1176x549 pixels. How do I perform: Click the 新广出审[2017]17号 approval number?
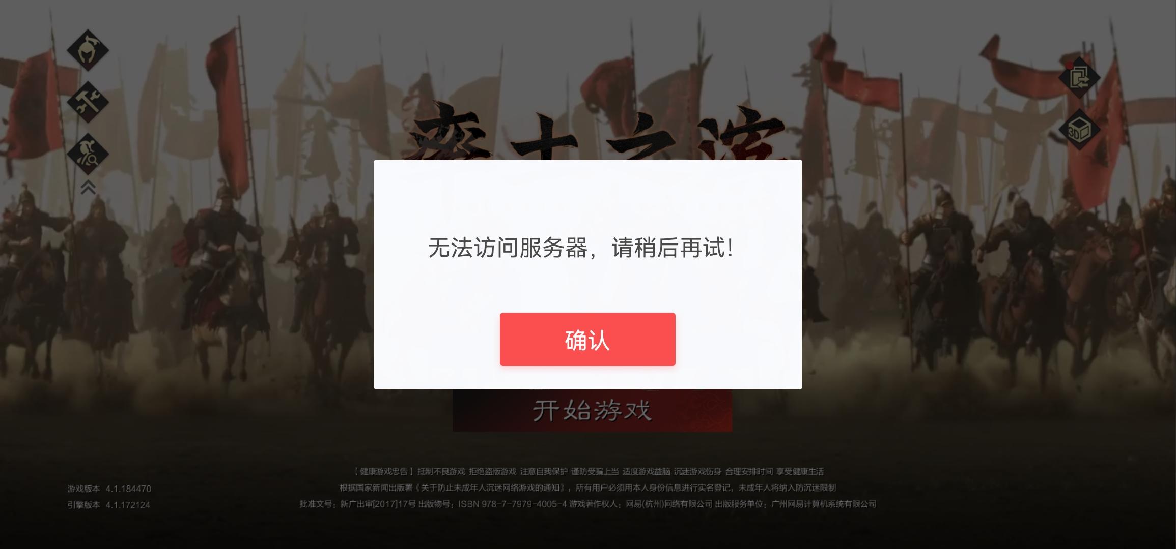pyautogui.click(x=378, y=504)
